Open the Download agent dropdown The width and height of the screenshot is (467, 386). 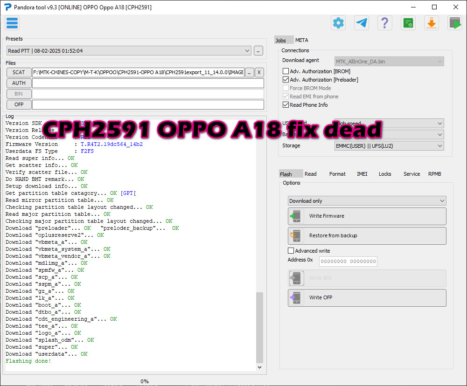pos(389,62)
